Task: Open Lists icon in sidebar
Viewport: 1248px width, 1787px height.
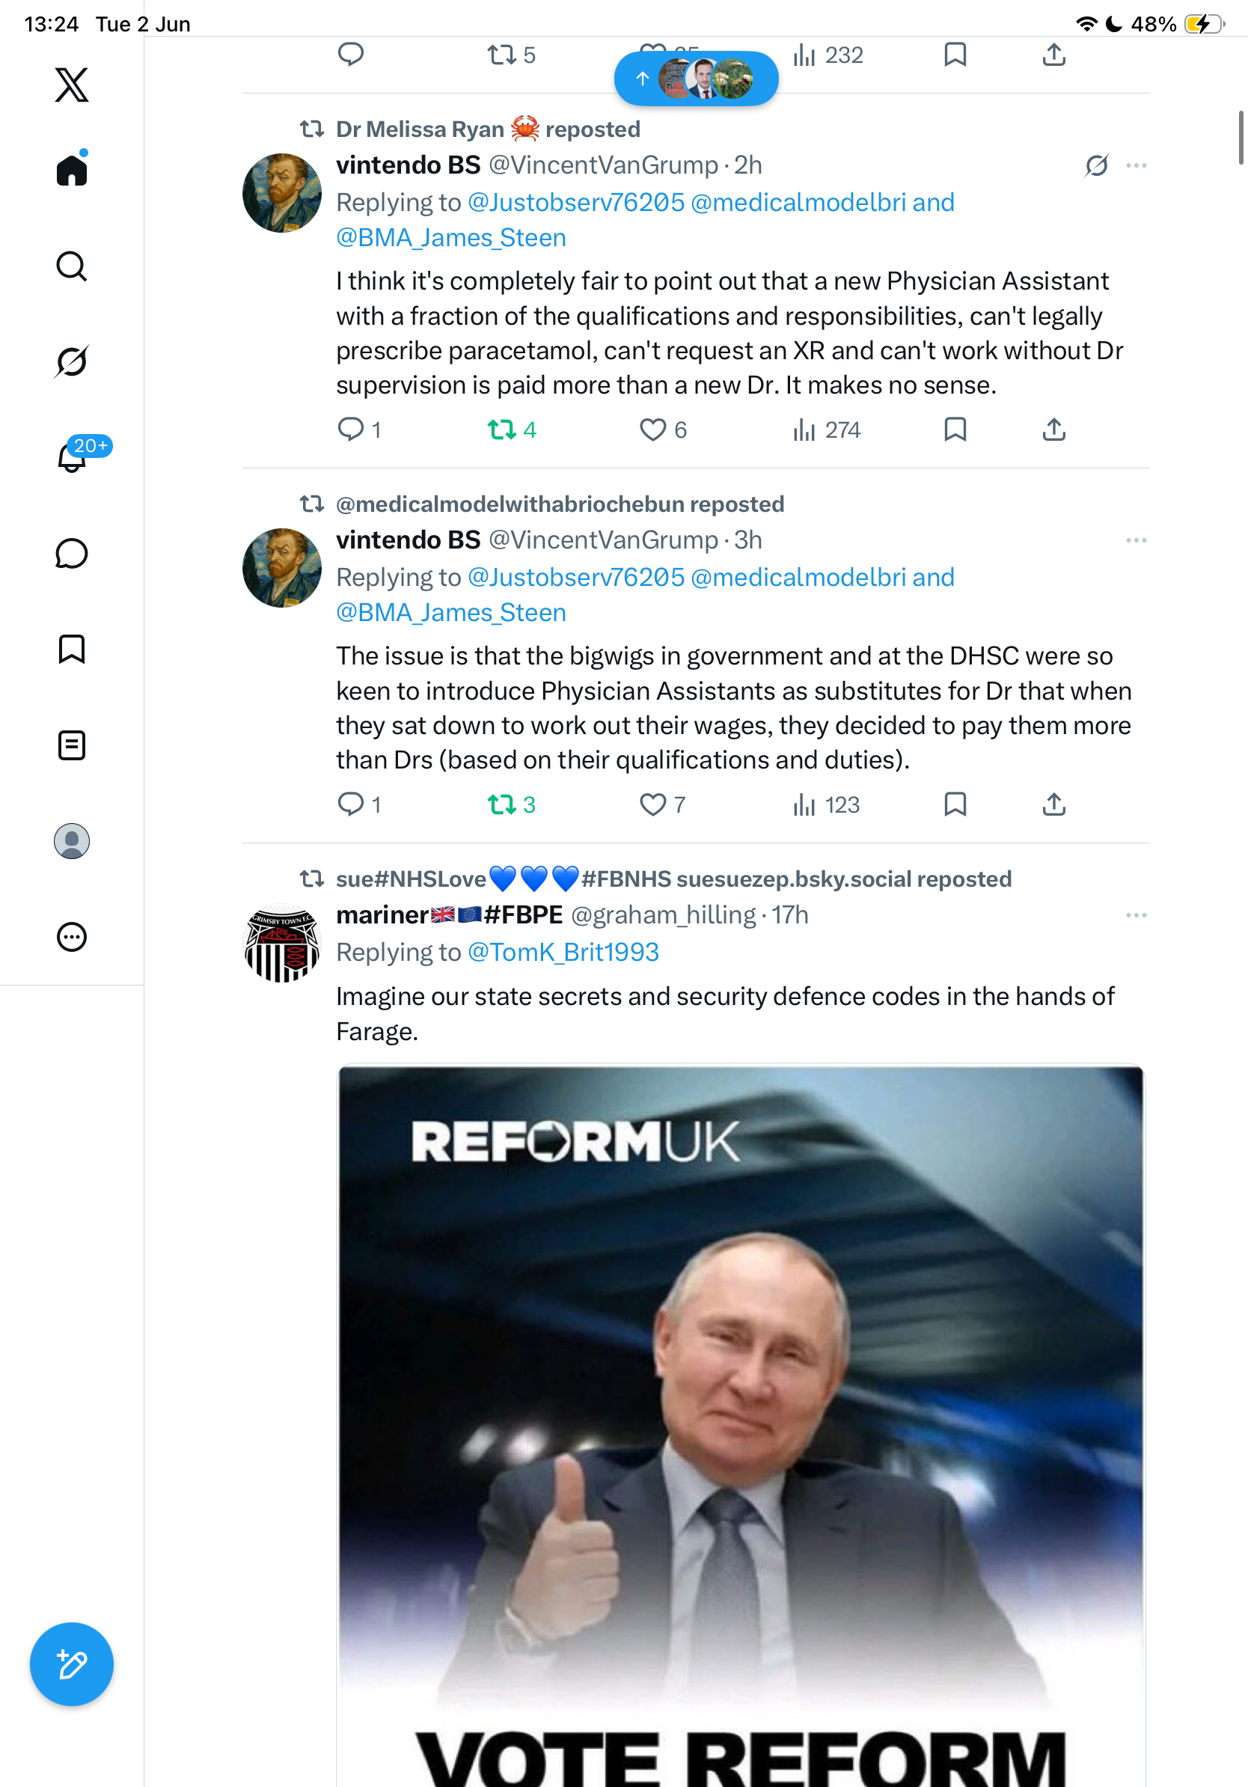Action: tap(72, 745)
